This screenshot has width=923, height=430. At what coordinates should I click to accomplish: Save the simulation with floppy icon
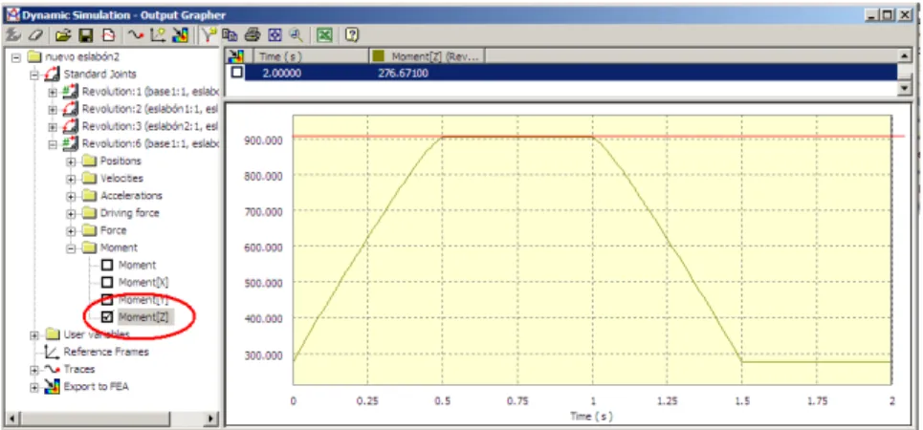(86, 35)
